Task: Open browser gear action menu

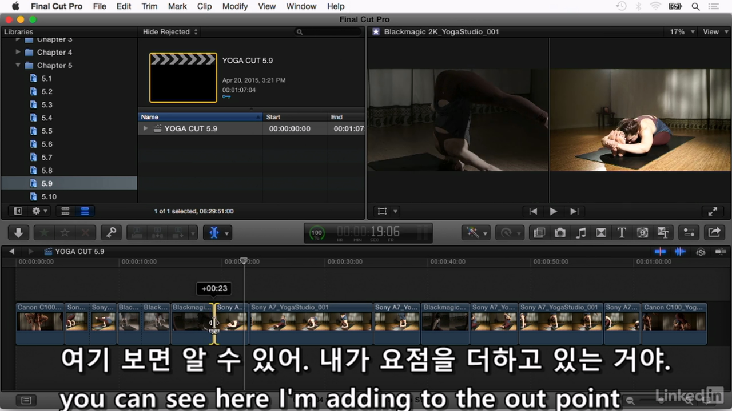Action: click(39, 211)
